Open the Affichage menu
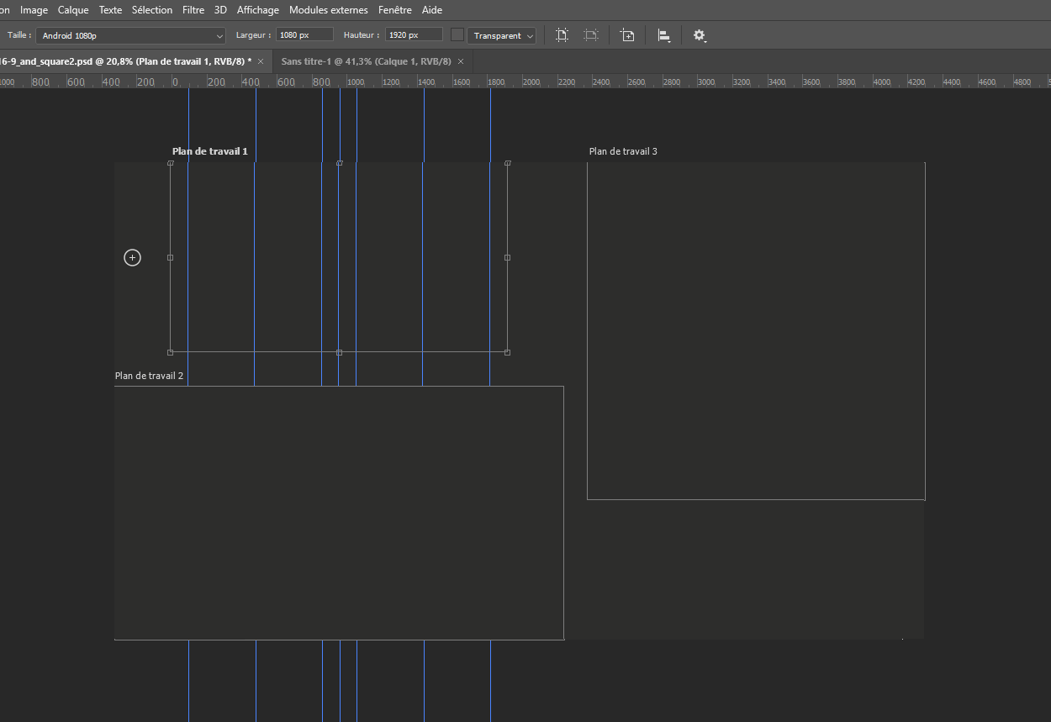The height and width of the screenshot is (722, 1051). click(x=257, y=10)
